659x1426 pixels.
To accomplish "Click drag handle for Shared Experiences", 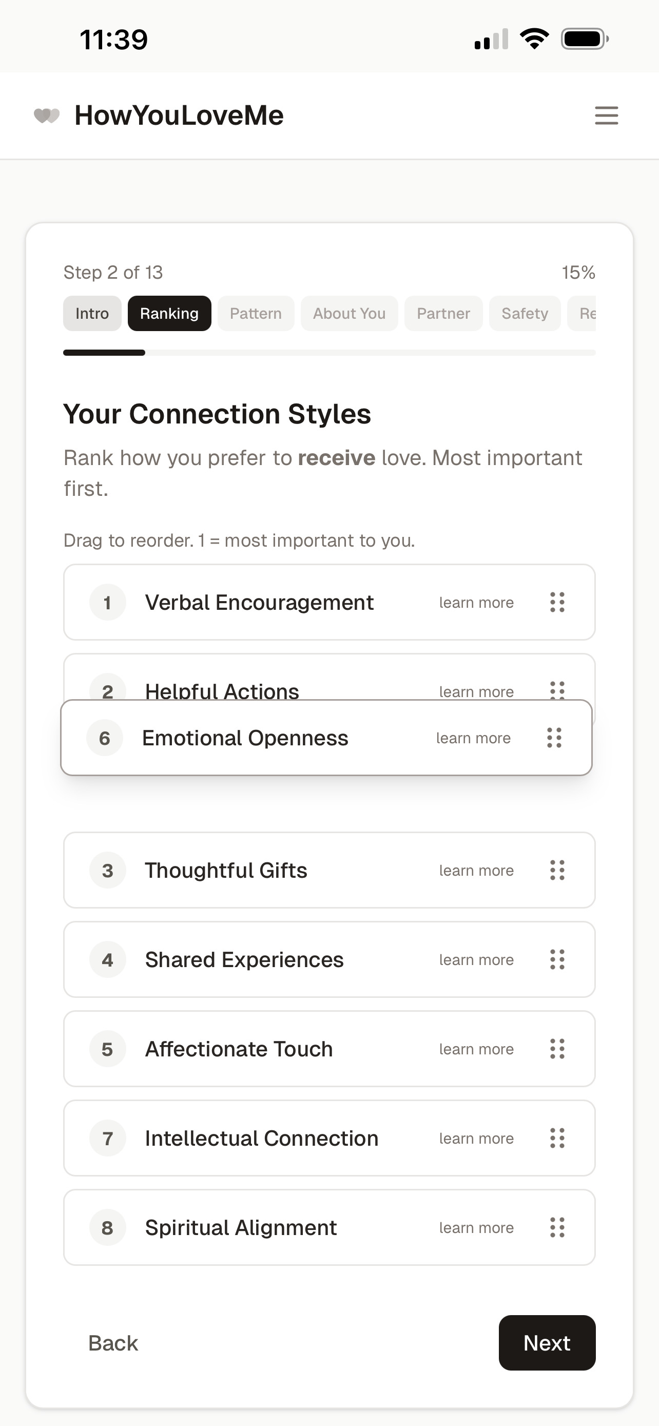I will point(557,959).
